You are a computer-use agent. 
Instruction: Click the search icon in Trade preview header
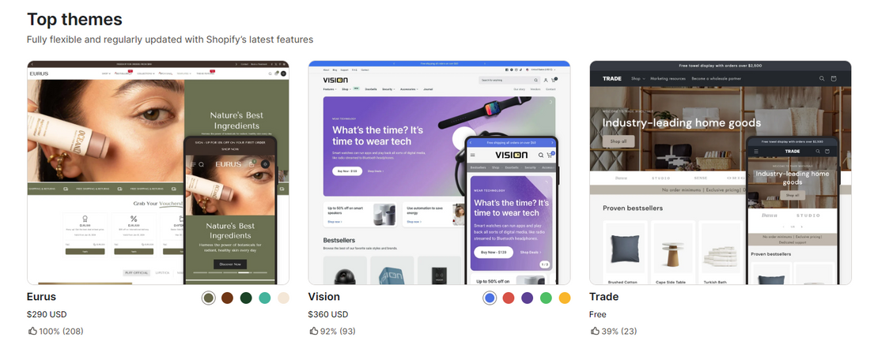point(822,79)
